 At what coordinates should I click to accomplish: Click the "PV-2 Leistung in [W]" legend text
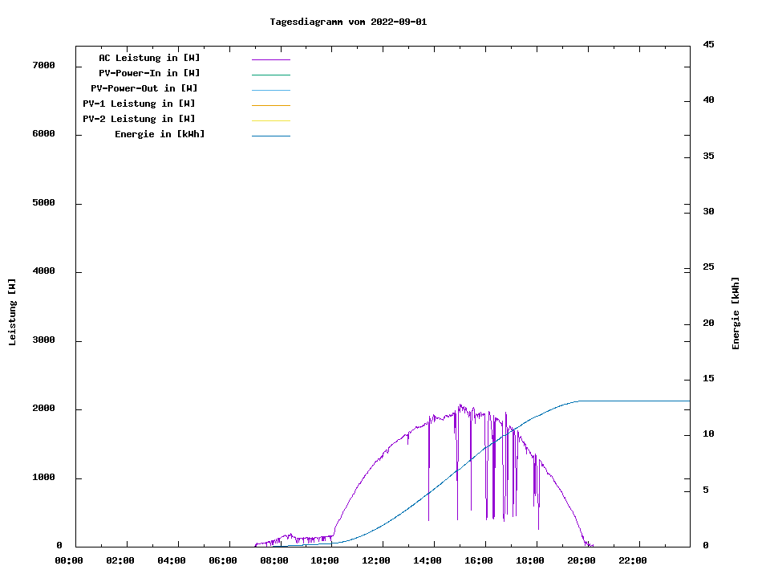(139, 119)
